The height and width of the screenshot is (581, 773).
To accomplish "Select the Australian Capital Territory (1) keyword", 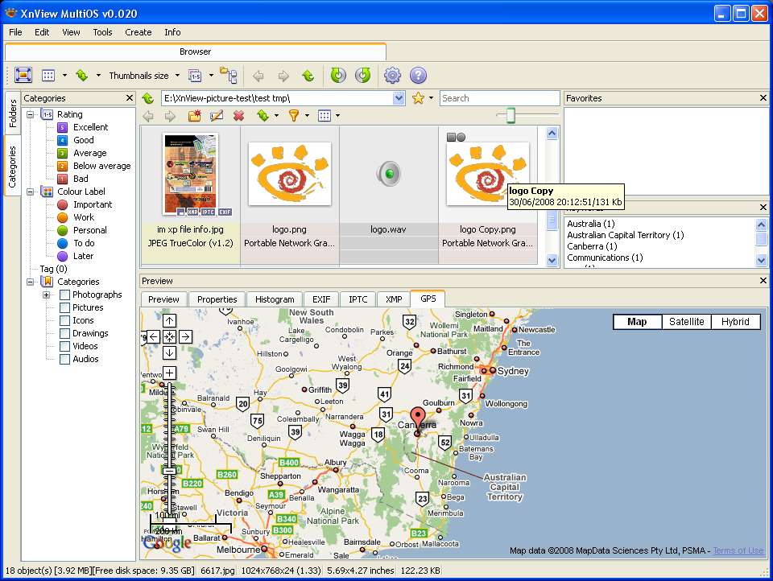I will (x=626, y=235).
